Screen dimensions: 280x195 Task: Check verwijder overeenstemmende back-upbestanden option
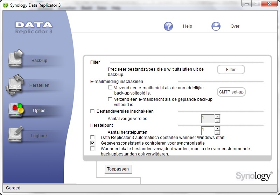pos(92,148)
